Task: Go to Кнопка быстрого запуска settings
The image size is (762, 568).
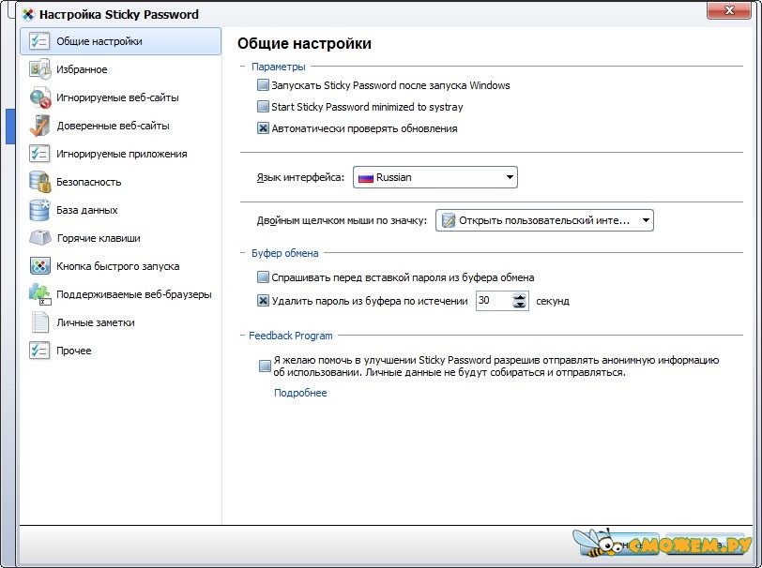Action: click(120, 266)
